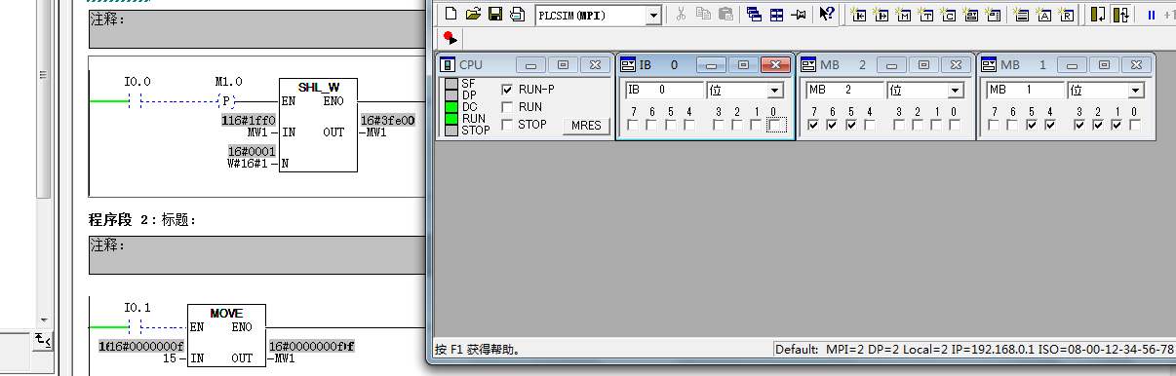Uncheck bit 4 in MB 1 window
Viewport: 1176px width, 376px height.
coord(1050,125)
